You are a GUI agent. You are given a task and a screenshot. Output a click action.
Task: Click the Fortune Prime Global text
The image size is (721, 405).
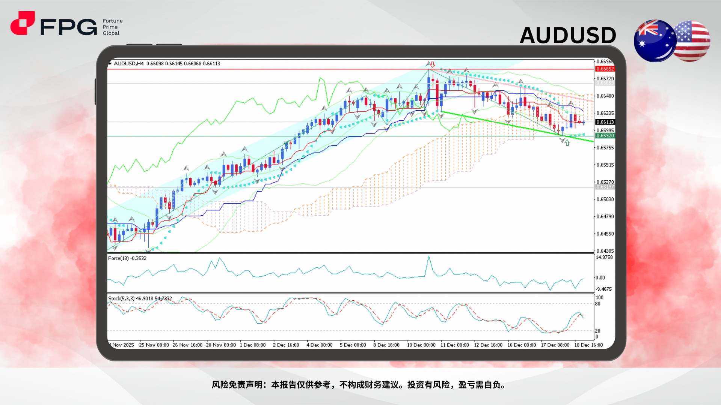(x=112, y=27)
